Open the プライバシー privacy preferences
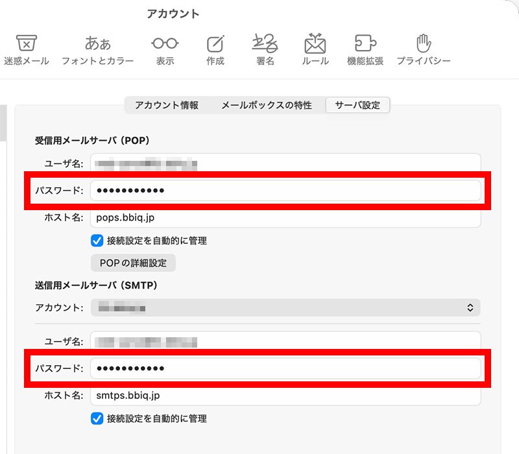 point(424,51)
